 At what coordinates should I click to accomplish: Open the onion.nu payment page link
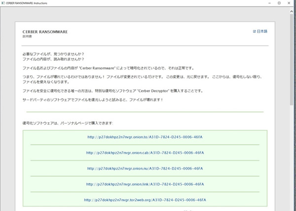click(x=145, y=169)
